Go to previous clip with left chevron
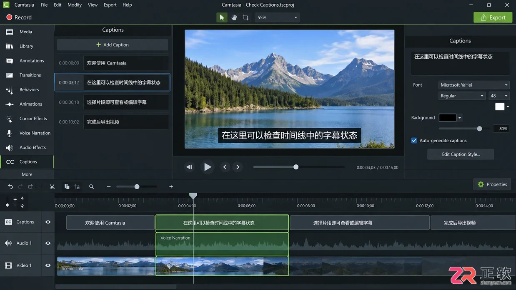The height and width of the screenshot is (290, 516). coord(225,167)
